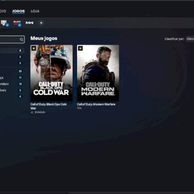The image size is (194, 194).
Task: Select the sidebar filter row showing 10
Action: (12, 84)
